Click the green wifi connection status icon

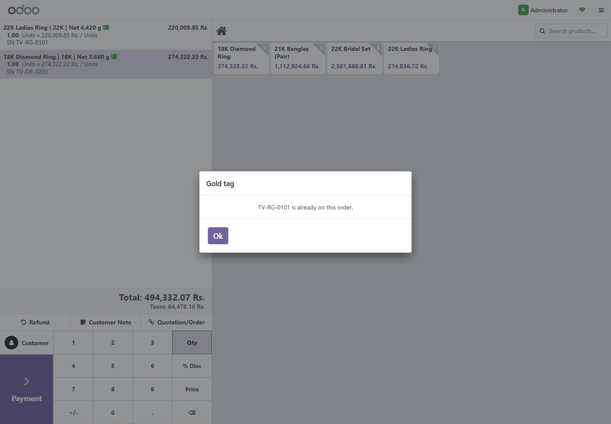click(x=582, y=10)
